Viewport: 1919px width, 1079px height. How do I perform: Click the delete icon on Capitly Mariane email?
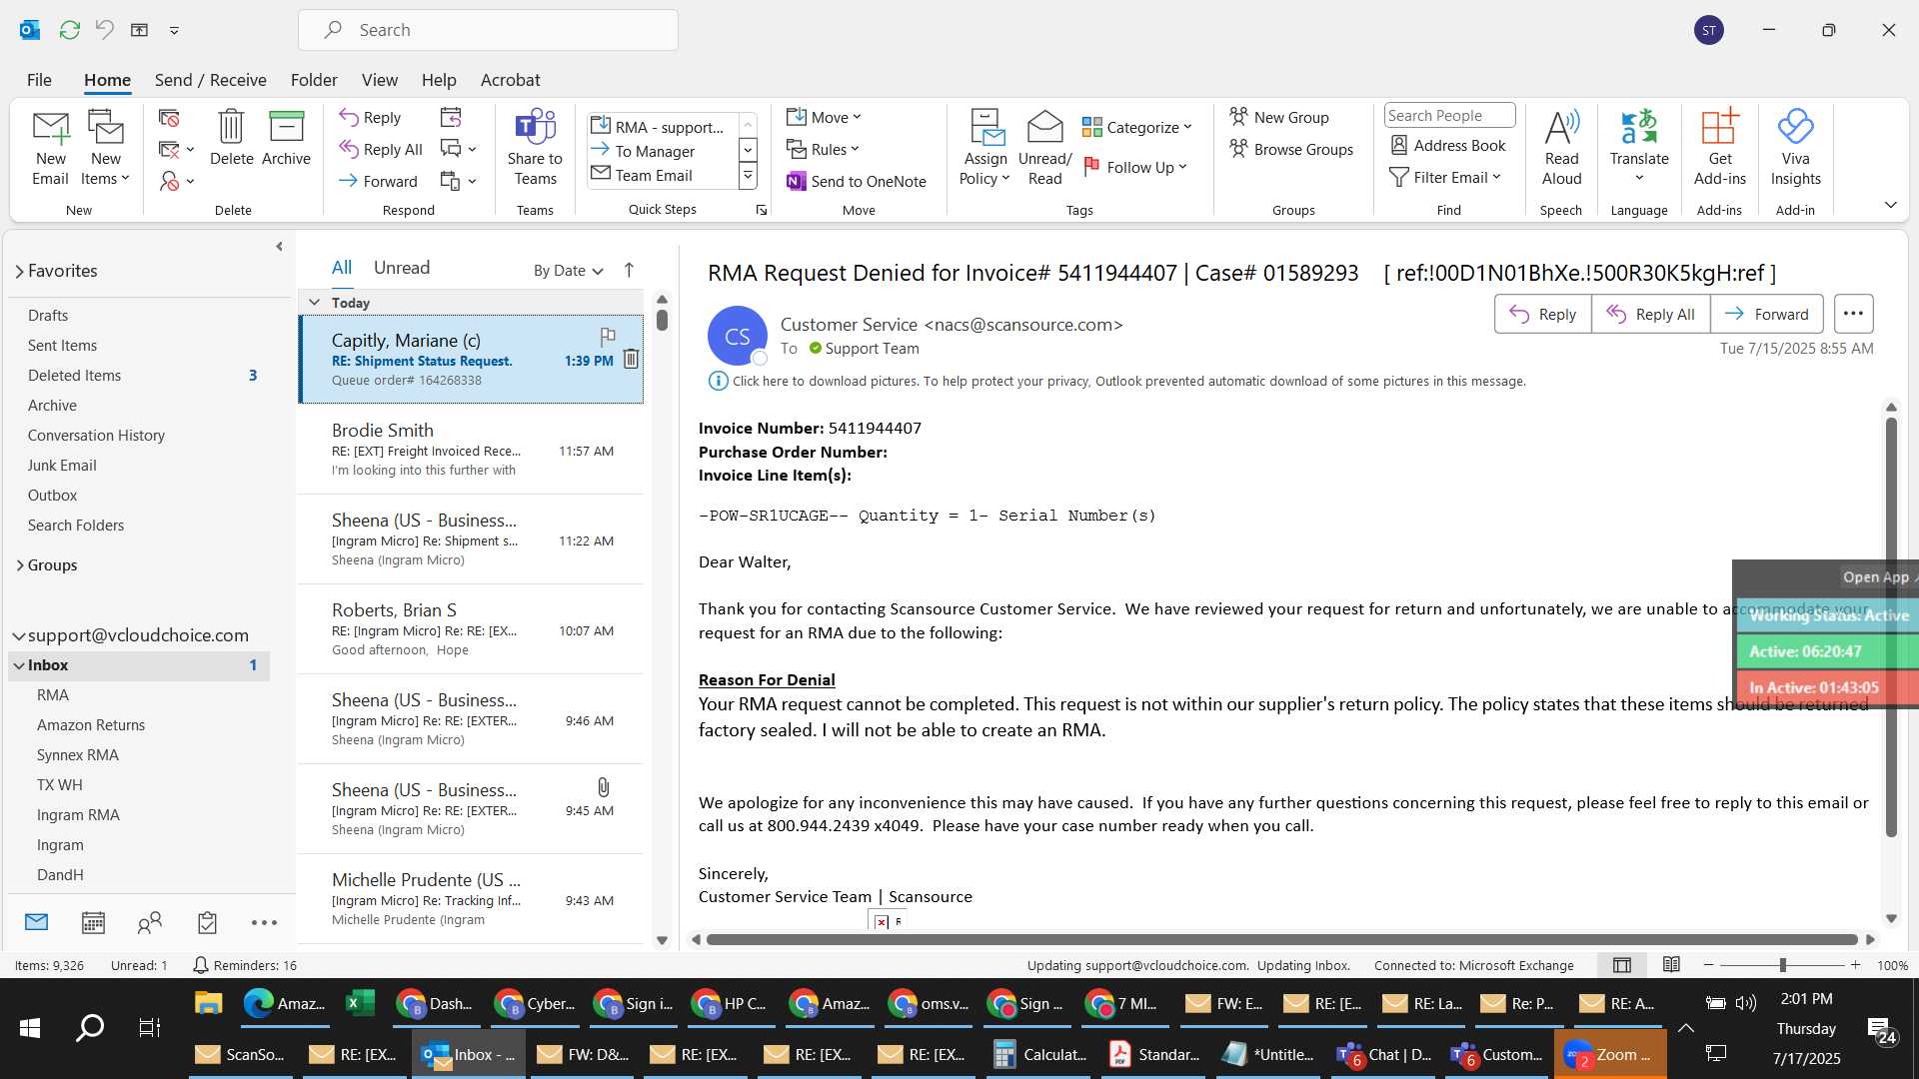[631, 359]
